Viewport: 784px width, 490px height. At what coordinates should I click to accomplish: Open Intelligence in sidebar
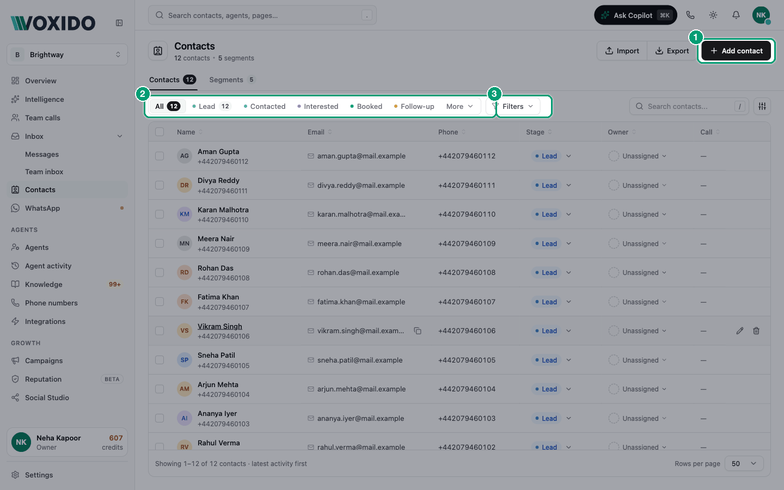click(68, 99)
